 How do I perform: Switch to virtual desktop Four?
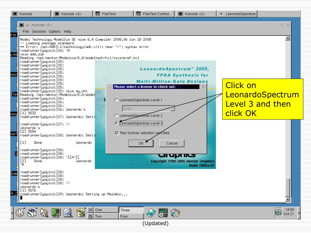pyautogui.click(x=131, y=216)
